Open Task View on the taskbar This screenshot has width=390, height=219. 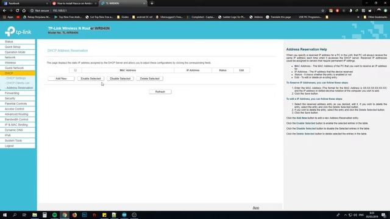[24, 215]
